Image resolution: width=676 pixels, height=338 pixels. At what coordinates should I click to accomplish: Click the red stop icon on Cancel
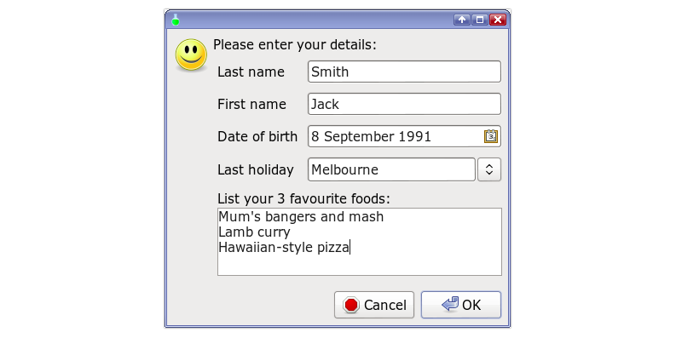351,305
